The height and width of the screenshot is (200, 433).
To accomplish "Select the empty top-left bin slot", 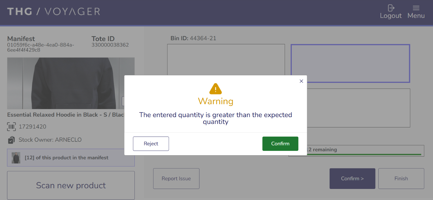I will pyautogui.click(x=226, y=60).
